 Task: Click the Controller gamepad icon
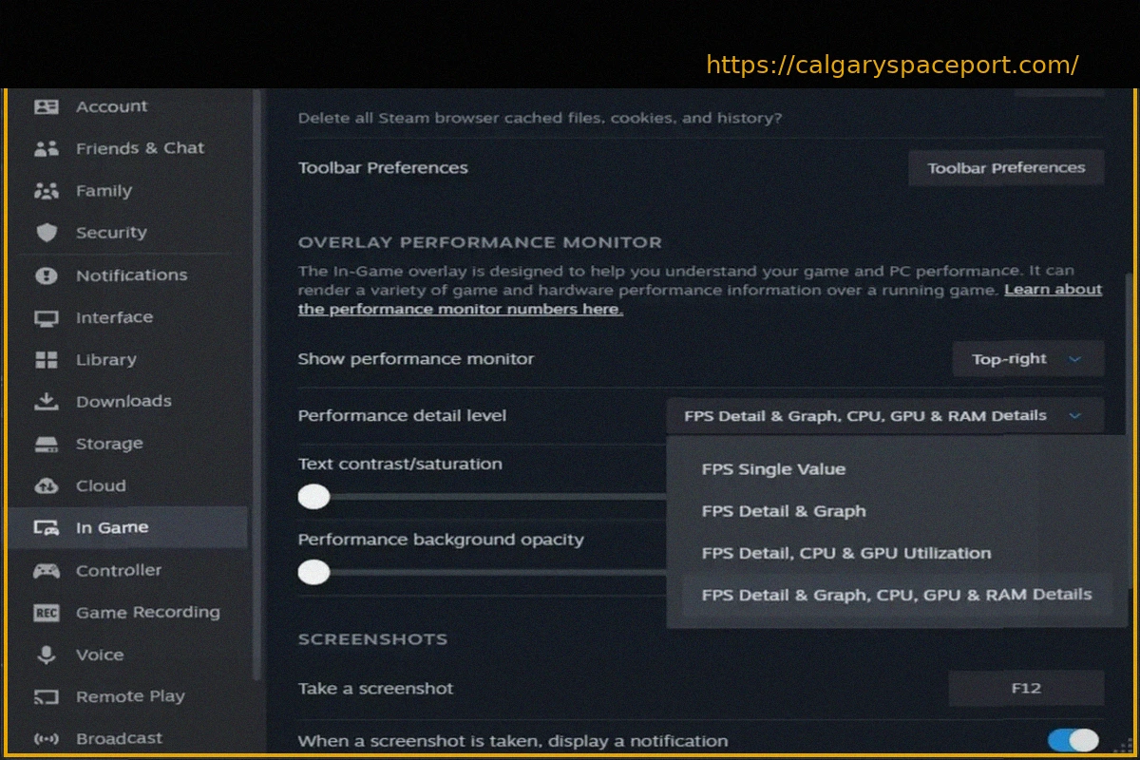(46, 571)
